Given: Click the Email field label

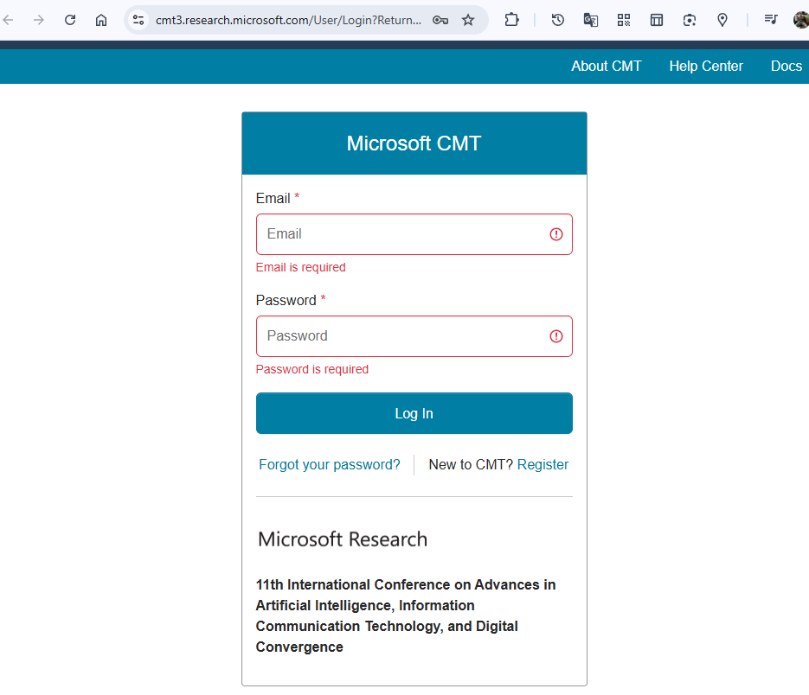Looking at the screenshot, I should click(273, 199).
